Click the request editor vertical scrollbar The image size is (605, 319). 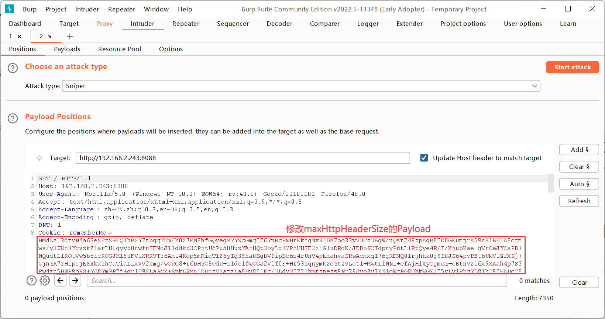coord(551,183)
